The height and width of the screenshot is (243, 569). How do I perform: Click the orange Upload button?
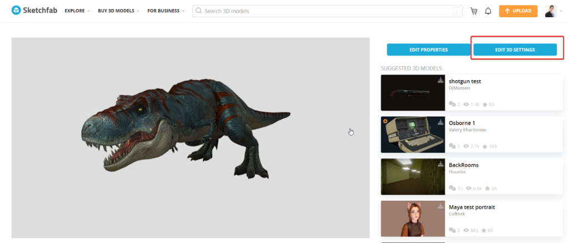[x=518, y=11]
